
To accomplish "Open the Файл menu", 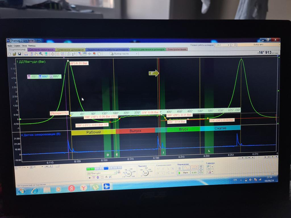I will coord(10,46).
